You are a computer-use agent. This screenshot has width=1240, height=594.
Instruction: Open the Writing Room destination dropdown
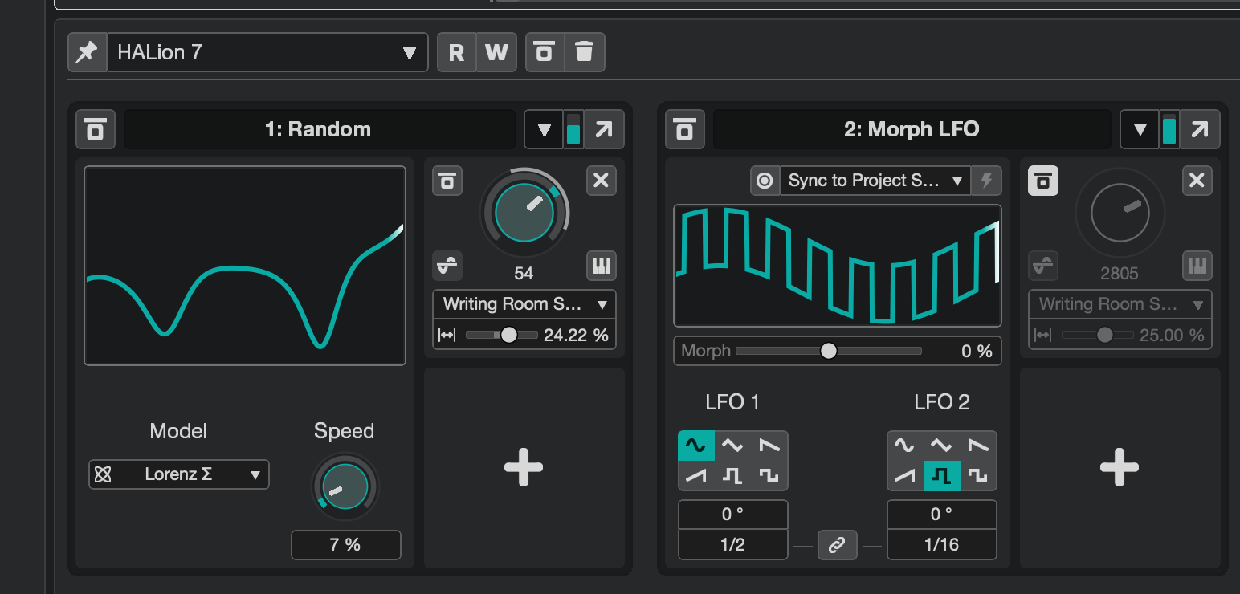[x=524, y=304]
